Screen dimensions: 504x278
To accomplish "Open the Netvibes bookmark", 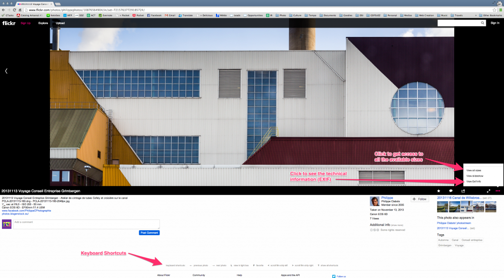I will pyautogui.click(x=53, y=15).
